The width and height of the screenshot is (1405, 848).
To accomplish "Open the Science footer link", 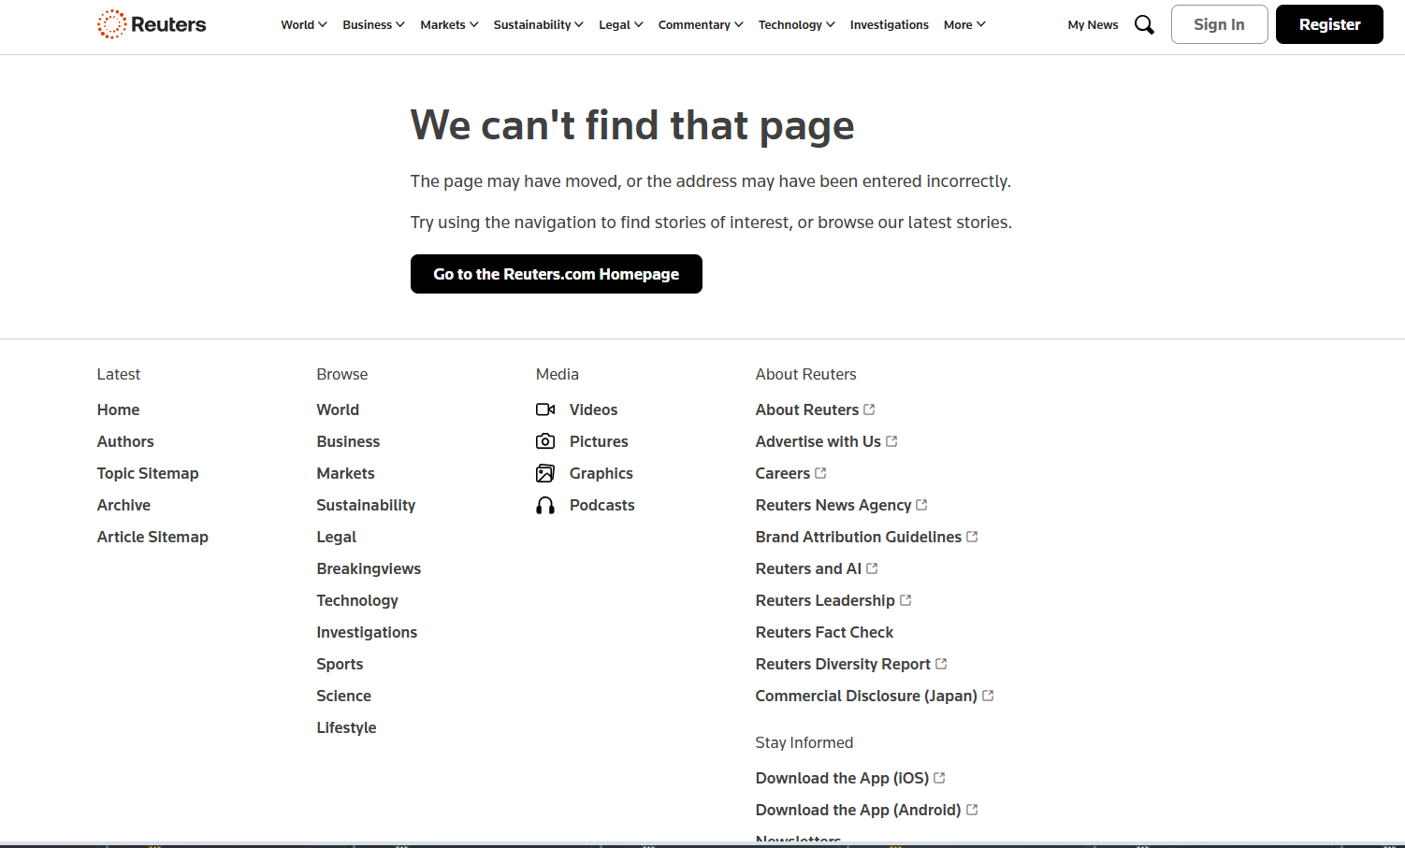I will (343, 696).
